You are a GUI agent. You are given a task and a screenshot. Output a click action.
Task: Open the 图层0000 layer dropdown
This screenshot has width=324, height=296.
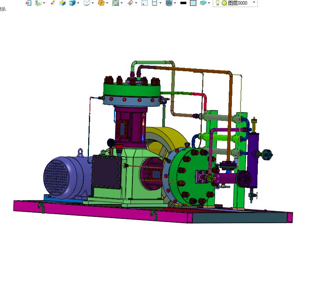pyautogui.click(x=254, y=2)
